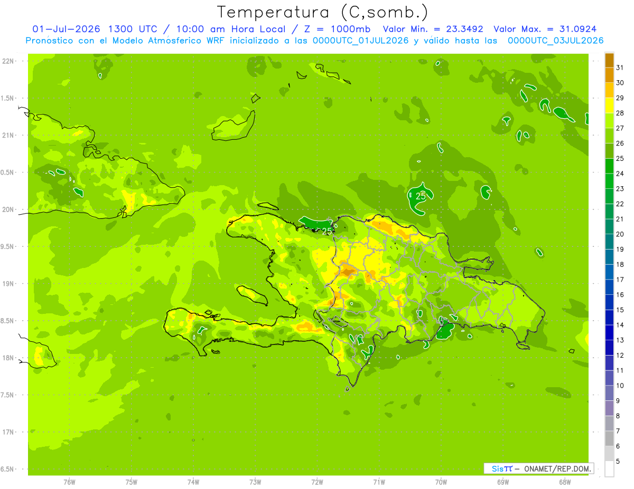This screenshot has width=634, height=489.
Task: Click the '18N' latitude axis label
Action: pos(8,358)
